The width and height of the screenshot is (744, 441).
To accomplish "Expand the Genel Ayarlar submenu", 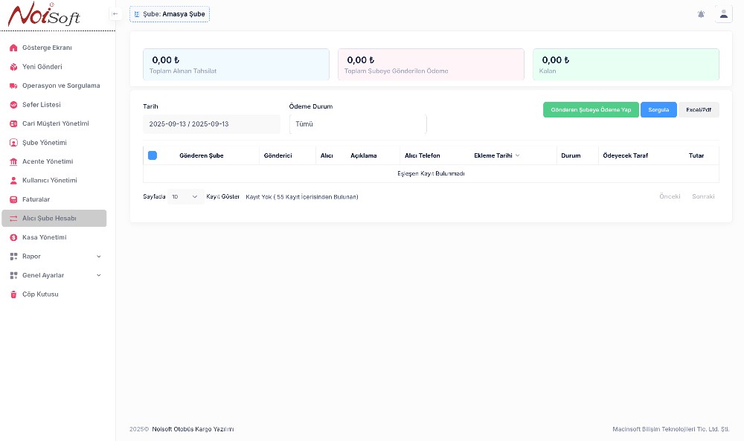I will pyautogui.click(x=56, y=275).
